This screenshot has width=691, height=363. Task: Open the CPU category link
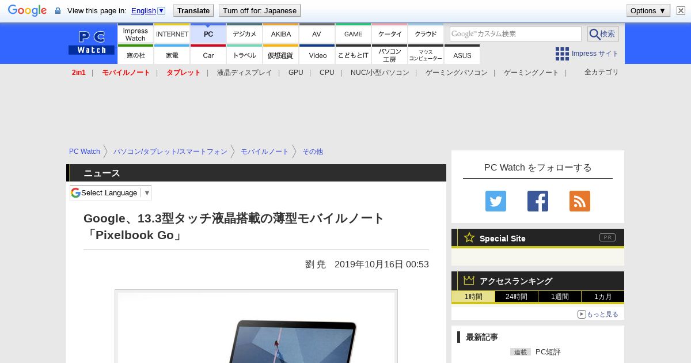(x=327, y=73)
